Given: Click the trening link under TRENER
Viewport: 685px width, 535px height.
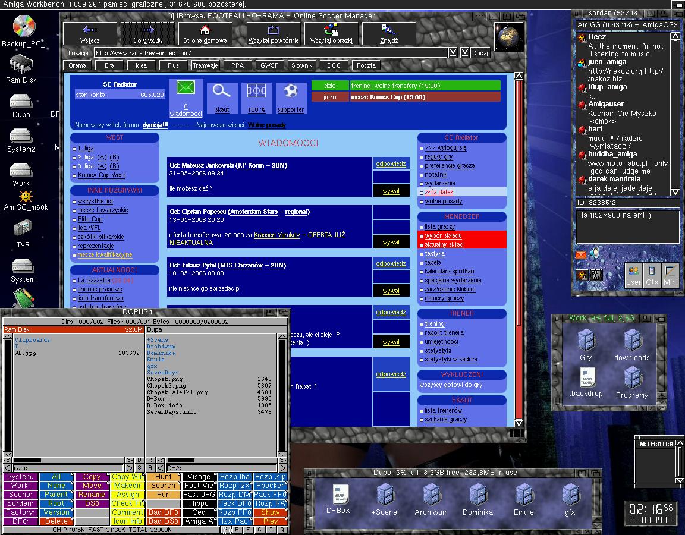Looking at the screenshot, I should [x=434, y=323].
